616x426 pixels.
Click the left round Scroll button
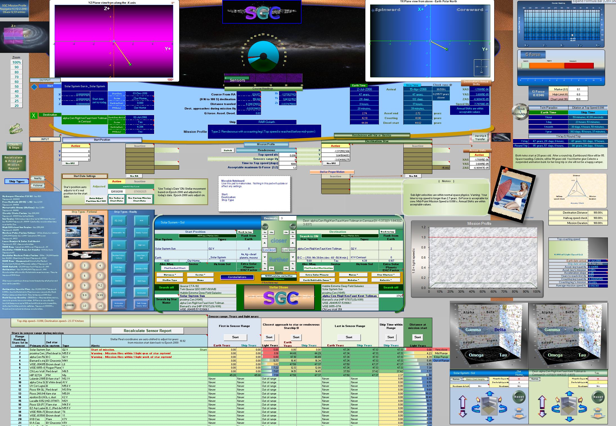(x=265, y=227)
